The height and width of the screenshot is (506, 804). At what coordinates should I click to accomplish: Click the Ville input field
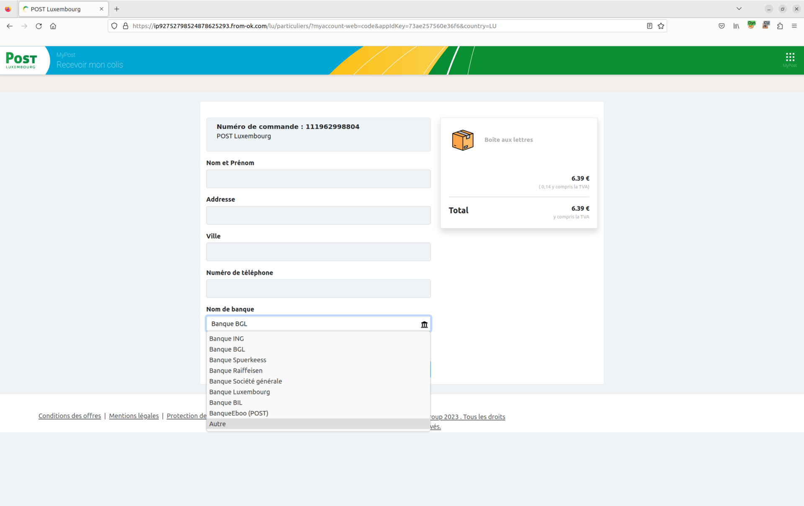[x=318, y=252]
